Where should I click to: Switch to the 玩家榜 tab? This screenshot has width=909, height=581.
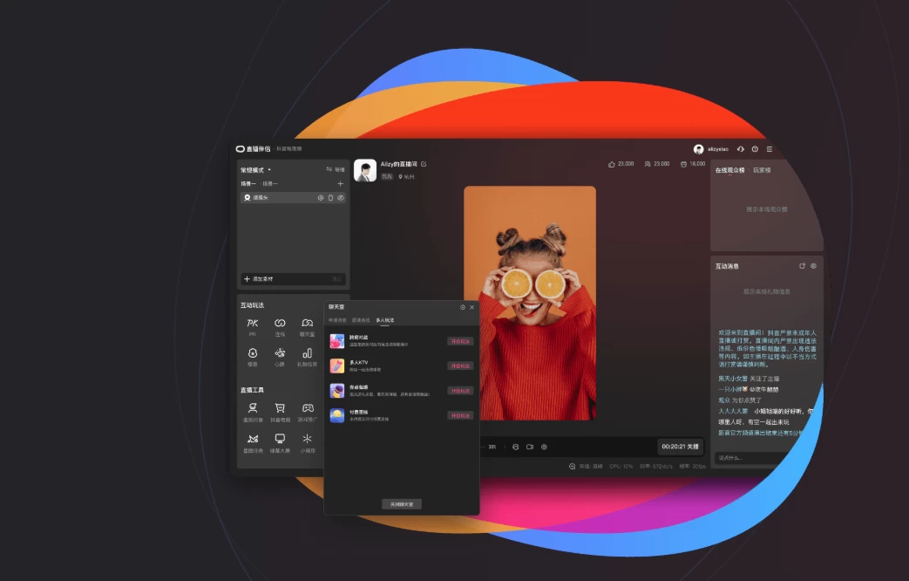pyautogui.click(x=762, y=170)
